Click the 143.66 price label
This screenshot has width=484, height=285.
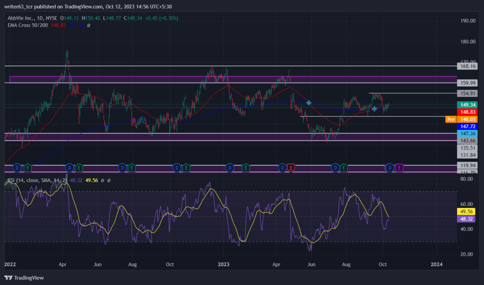pos(467,141)
